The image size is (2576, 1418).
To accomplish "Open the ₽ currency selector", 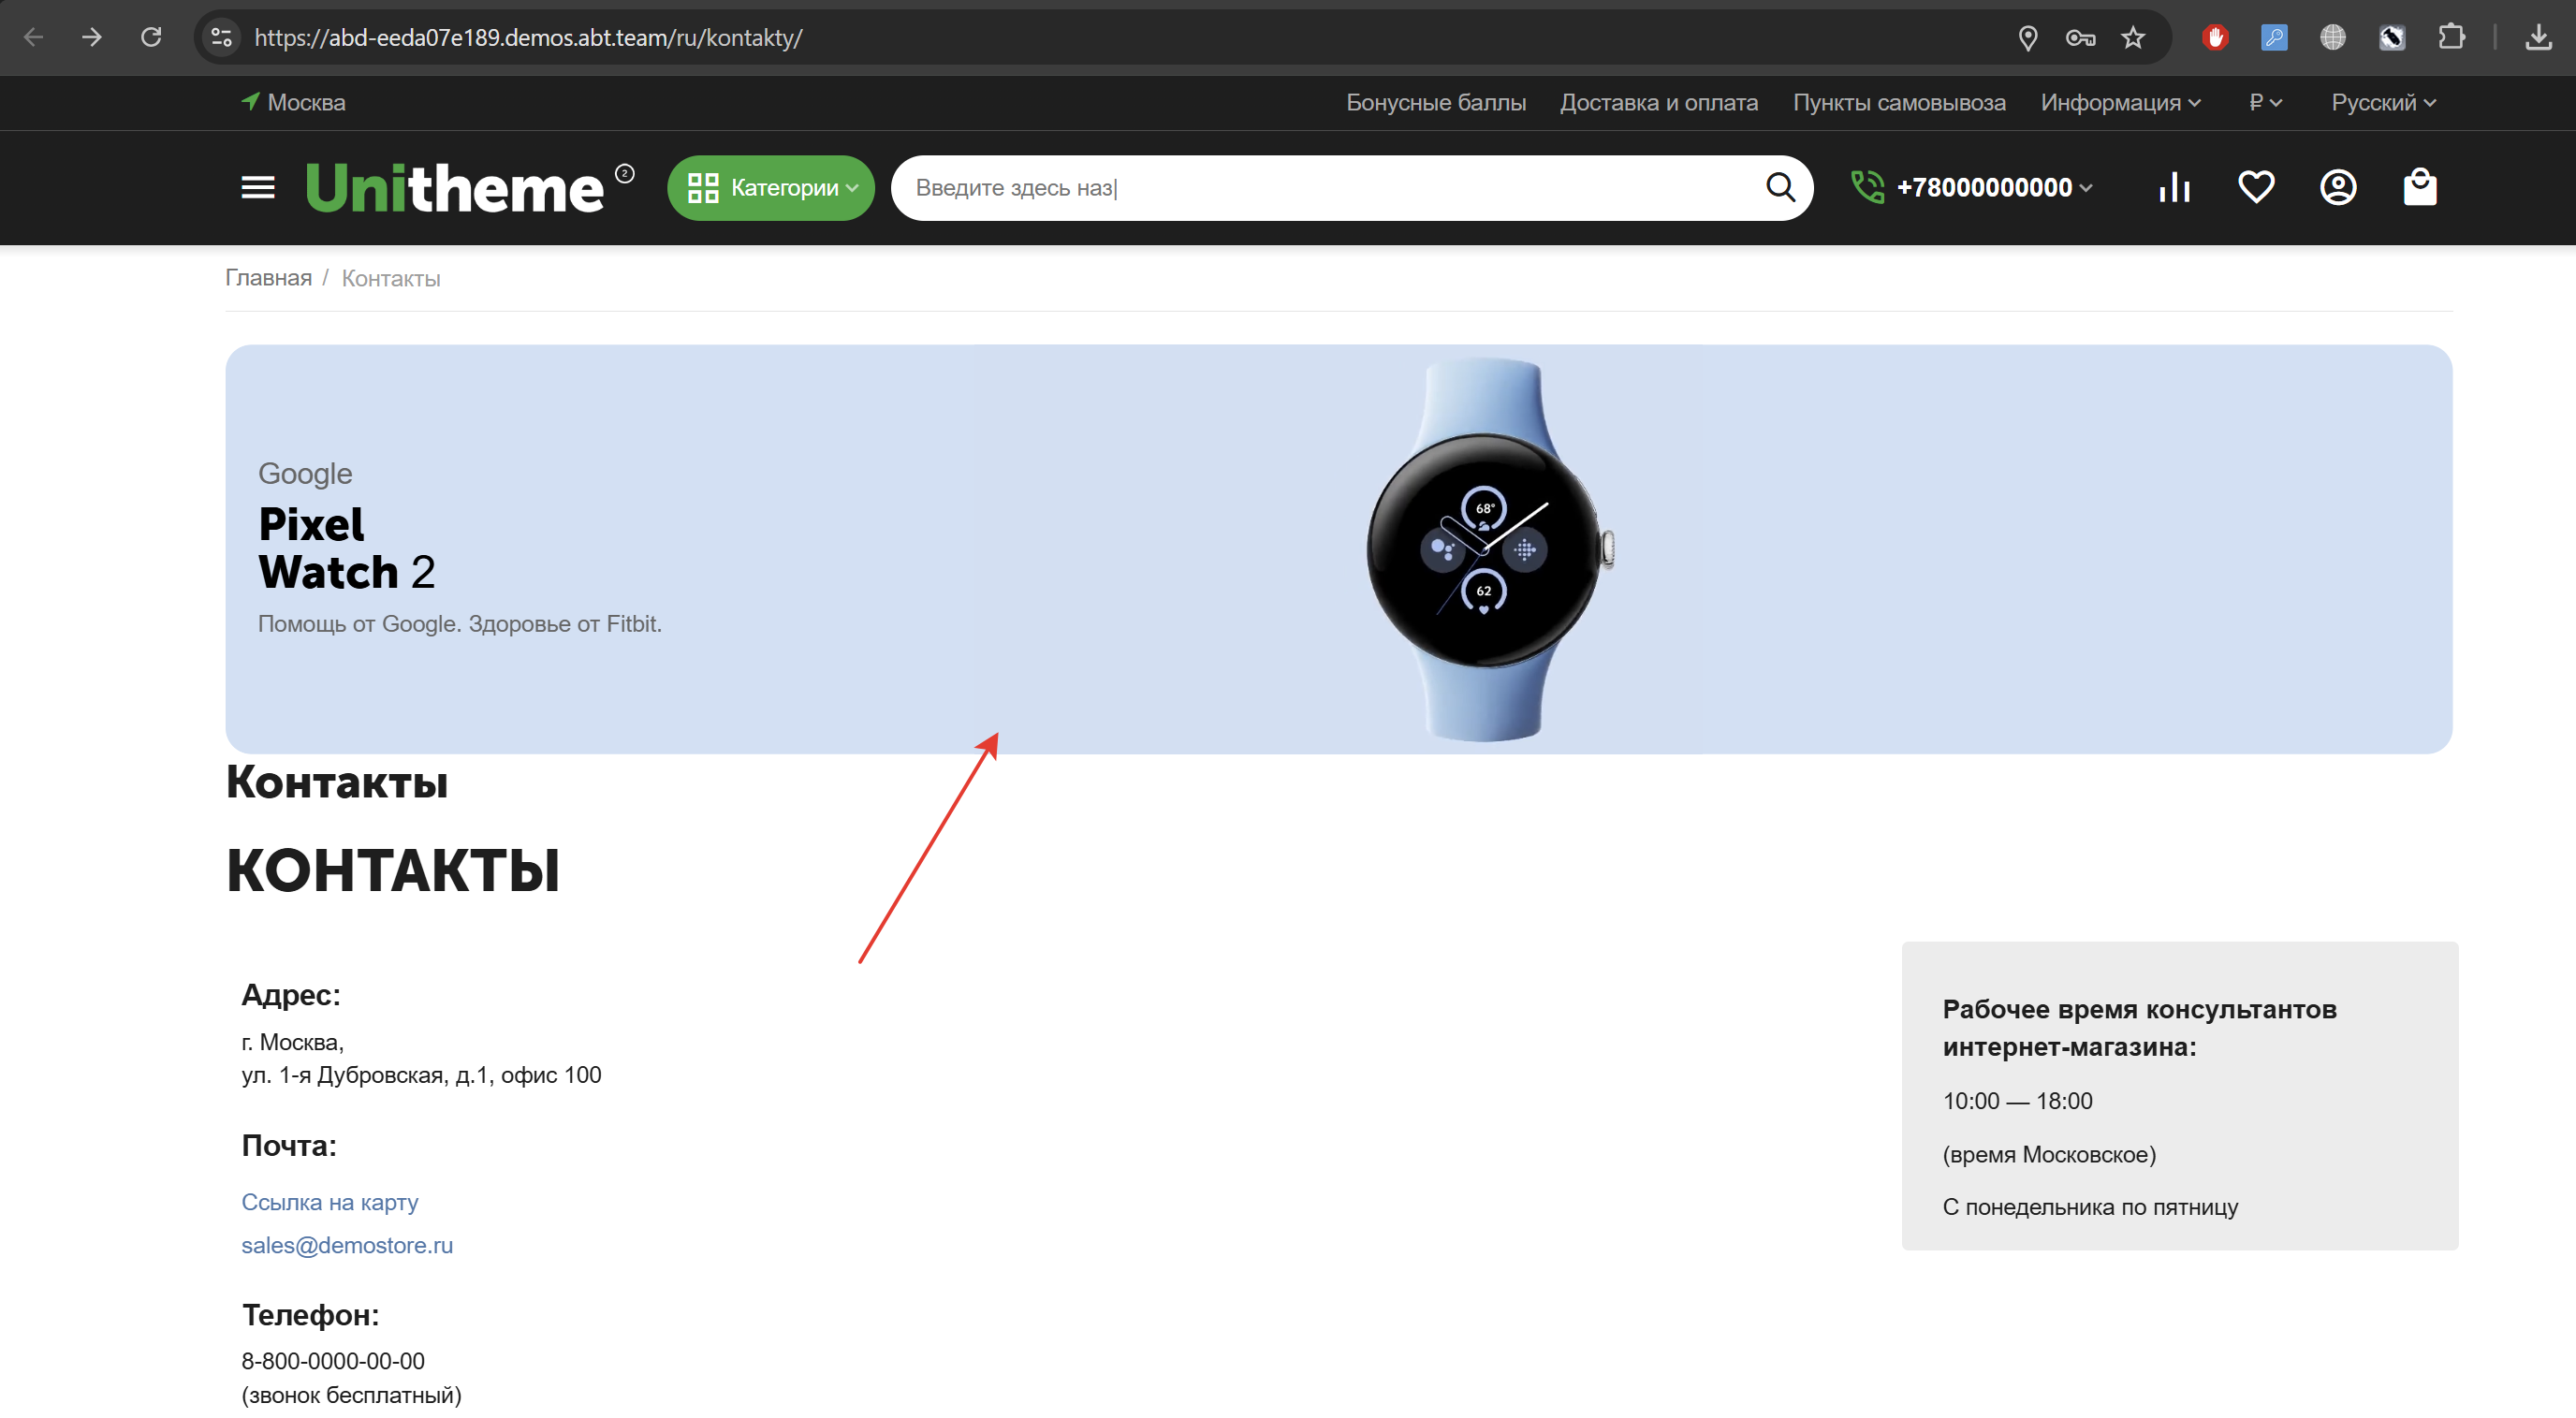I will (2265, 102).
